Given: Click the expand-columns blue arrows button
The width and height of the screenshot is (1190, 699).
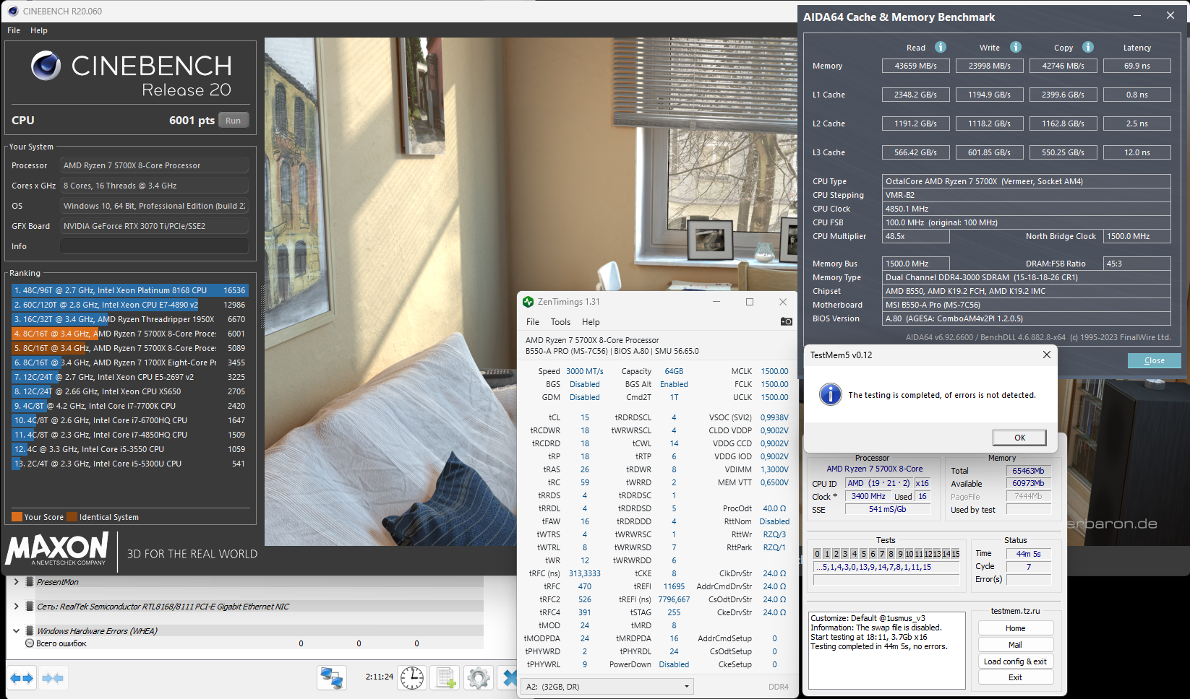Looking at the screenshot, I should tap(22, 678).
